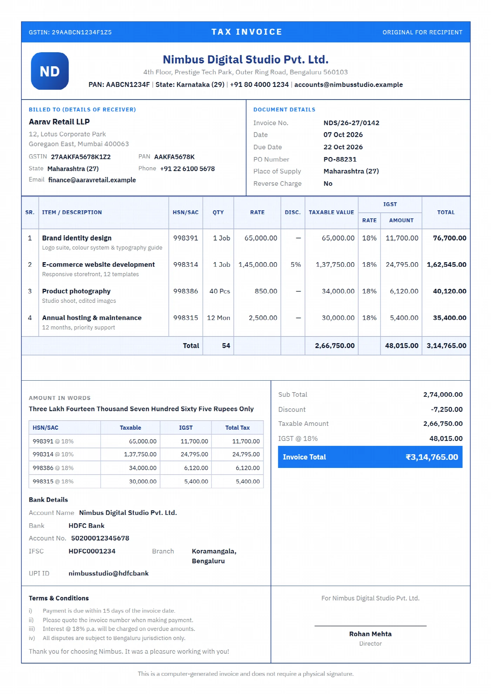Click the receiver GSTIN 27AAKFA5678K1Z2
491x694 pixels.
81,157
